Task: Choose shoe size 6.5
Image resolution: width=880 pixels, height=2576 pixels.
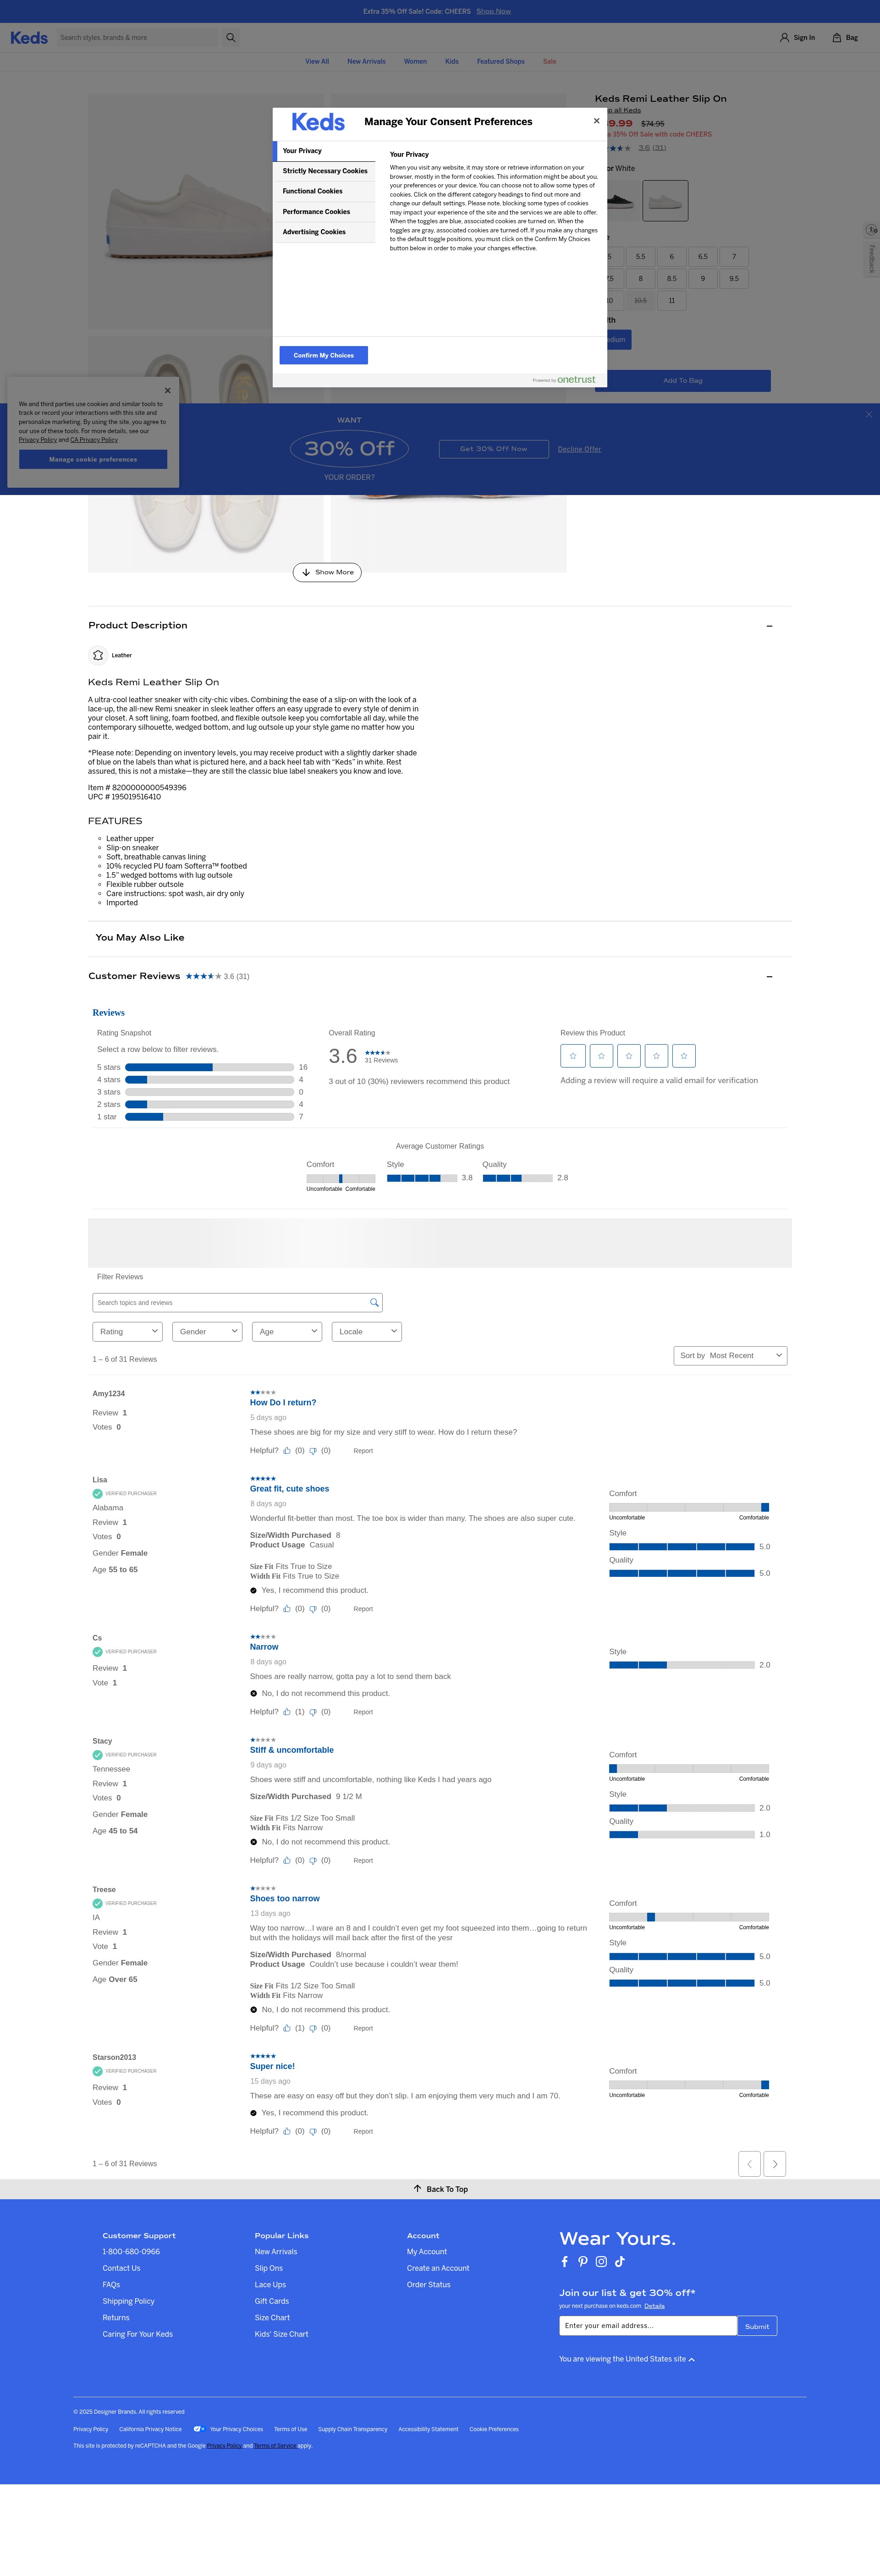Action: tap(703, 257)
